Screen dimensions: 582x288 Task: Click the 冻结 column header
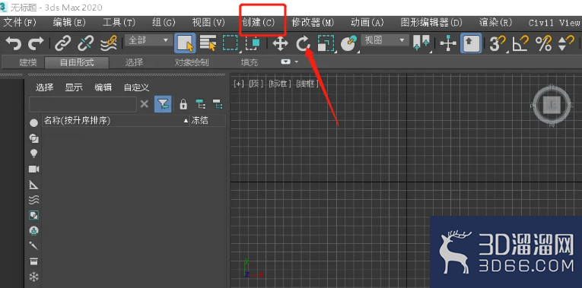click(208, 121)
